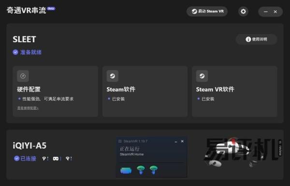Open the 使用说明 instructions button
The height and width of the screenshot is (186, 290).
tap(256, 39)
